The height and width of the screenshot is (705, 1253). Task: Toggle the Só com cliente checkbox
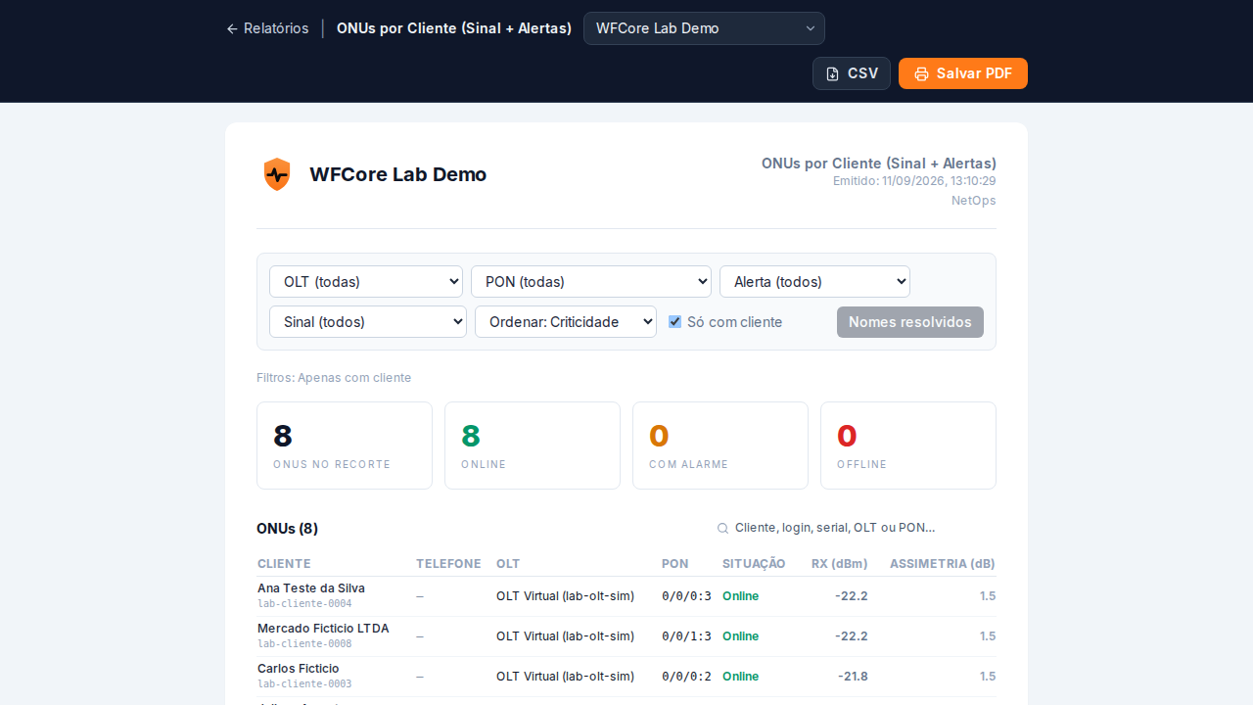coord(674,321)
